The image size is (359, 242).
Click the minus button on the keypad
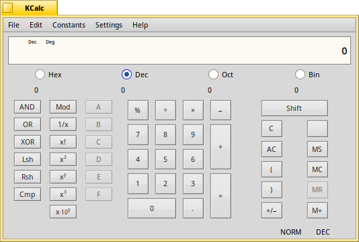pos(221,110)
